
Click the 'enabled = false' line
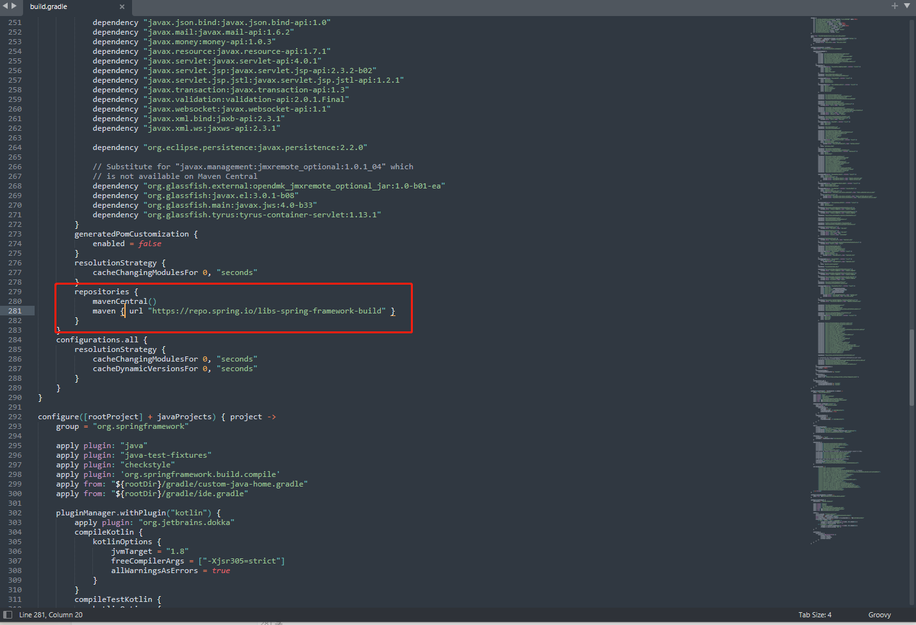[x=127, y=244]
